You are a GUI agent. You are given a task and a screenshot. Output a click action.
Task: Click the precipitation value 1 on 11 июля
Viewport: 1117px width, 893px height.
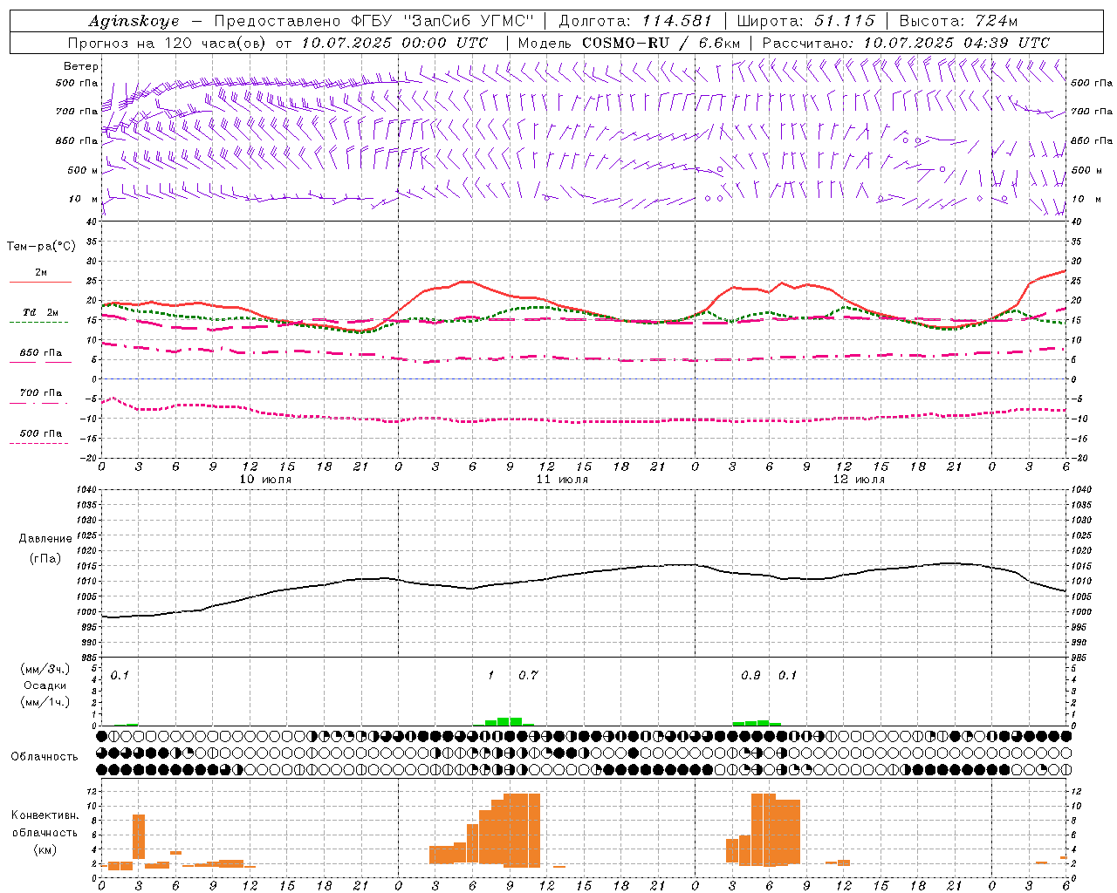(490, 676)
